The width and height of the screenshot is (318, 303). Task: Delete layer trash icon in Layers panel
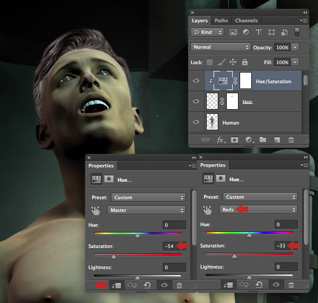pyautogui.click(x=291, y=139)
